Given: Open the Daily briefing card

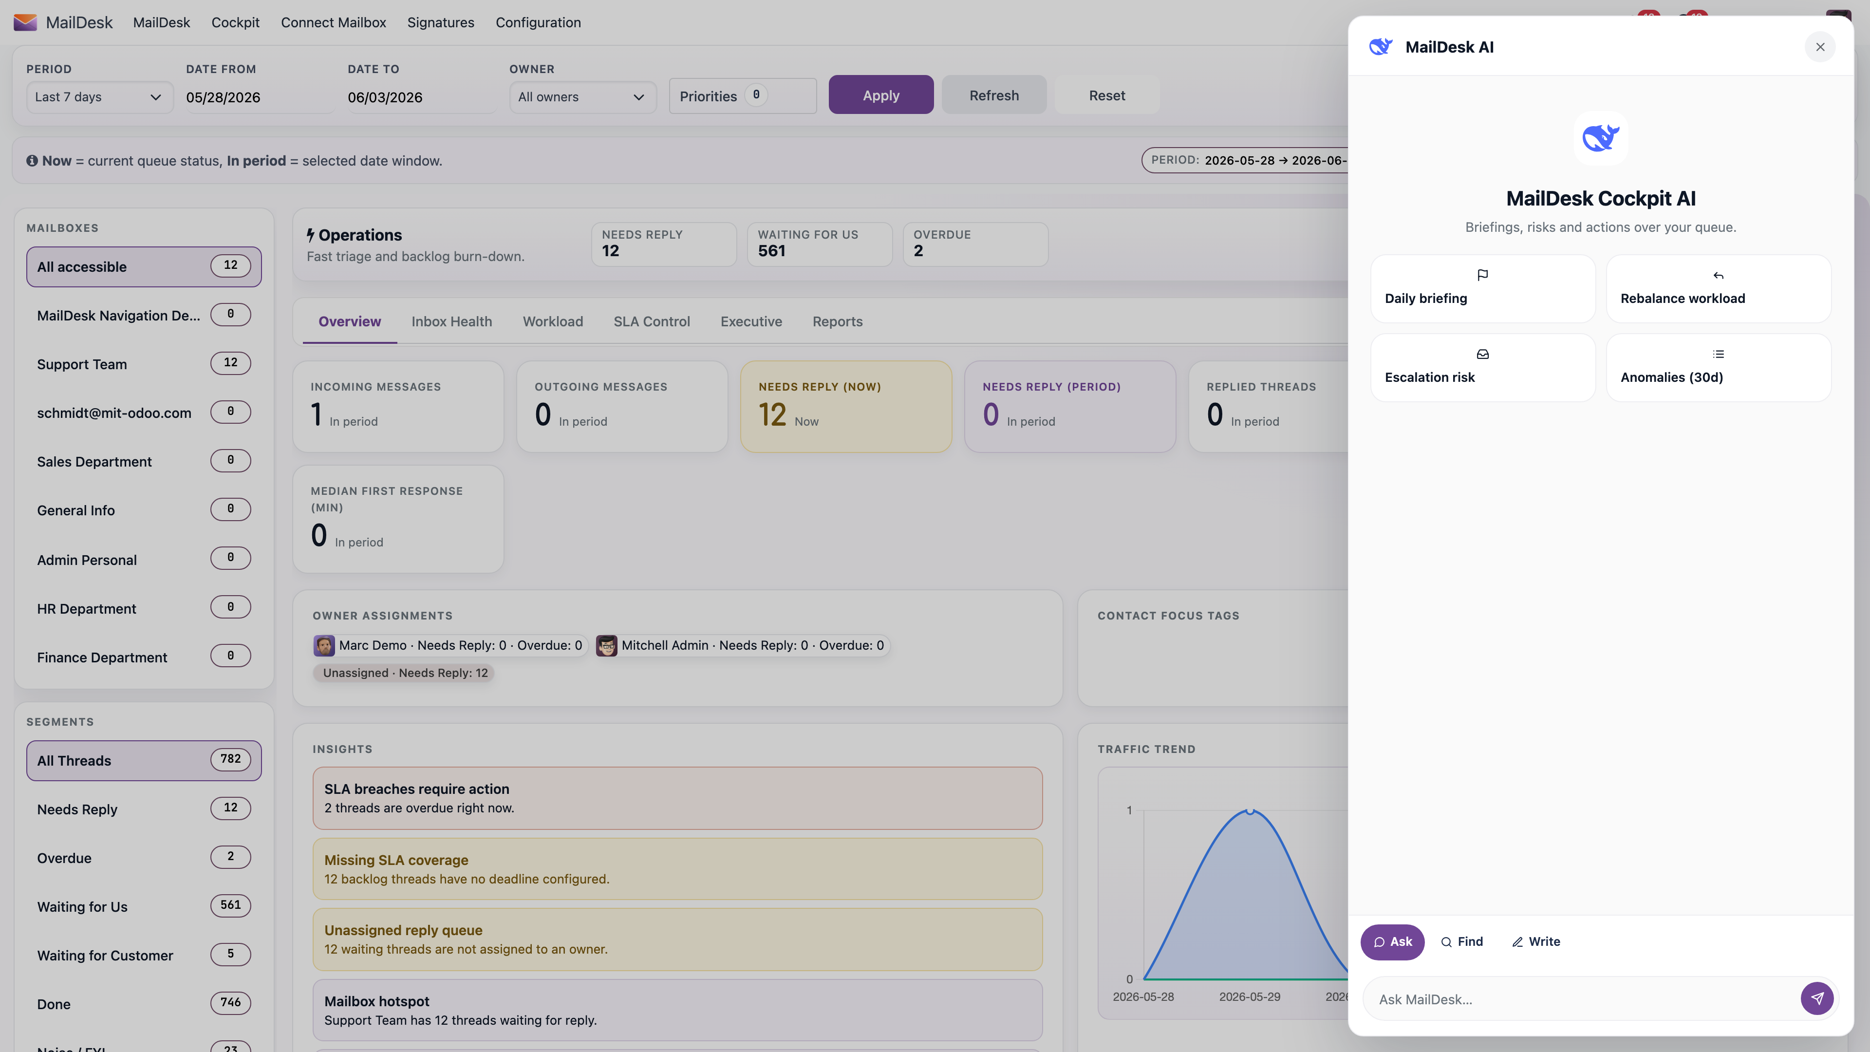Looking at the screenshot, I should pos(1482,288).
